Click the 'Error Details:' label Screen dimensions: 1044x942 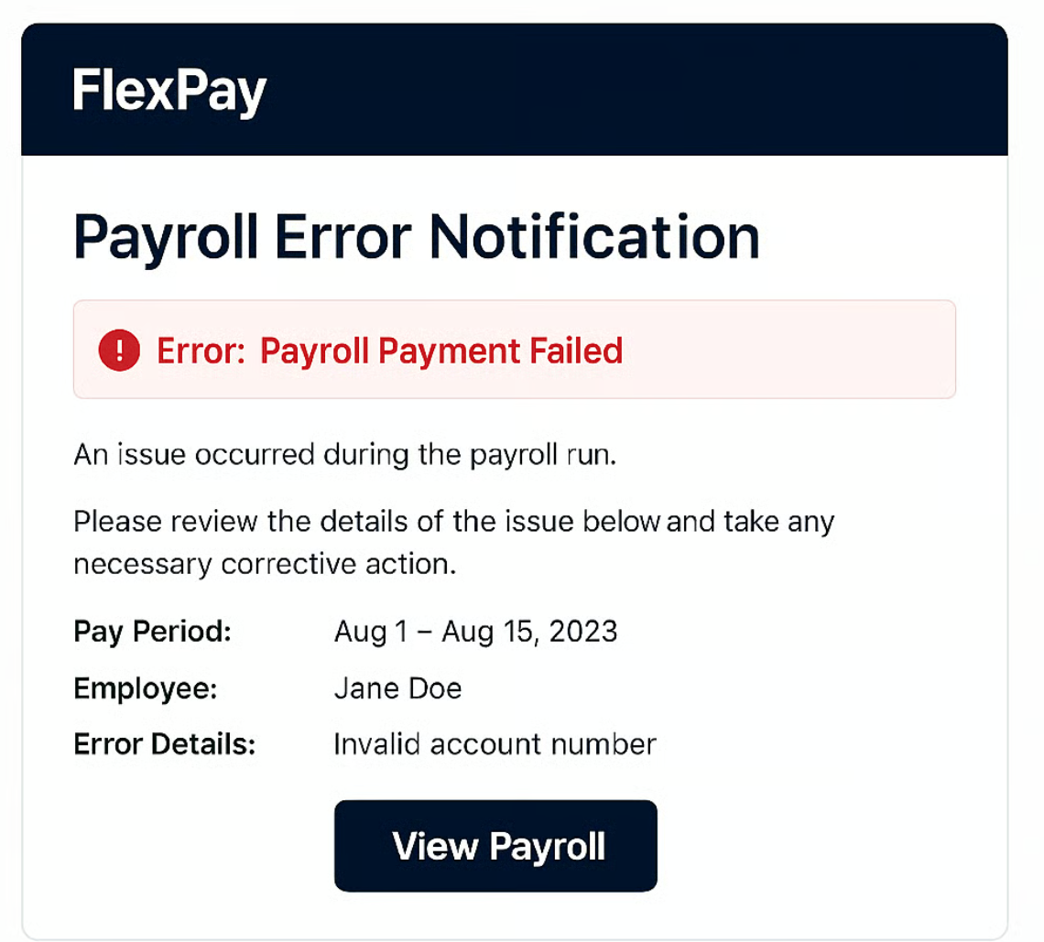pyautogui.click(x=164, y=744)
